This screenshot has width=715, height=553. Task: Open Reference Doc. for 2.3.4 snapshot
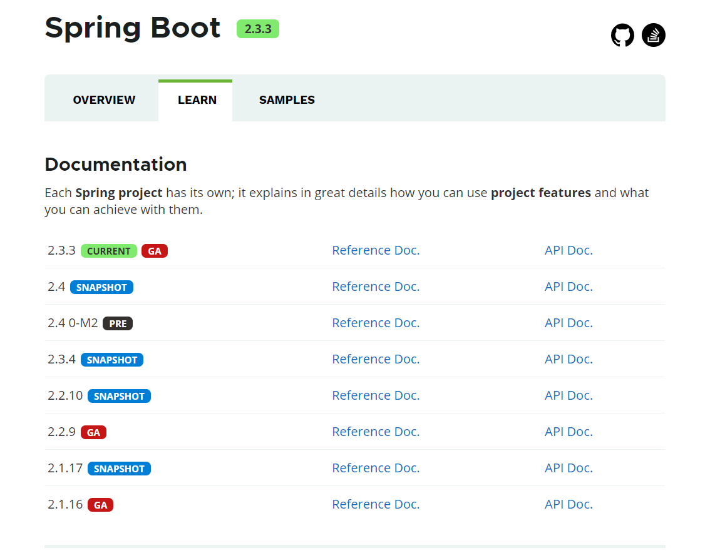click(376, 359)
